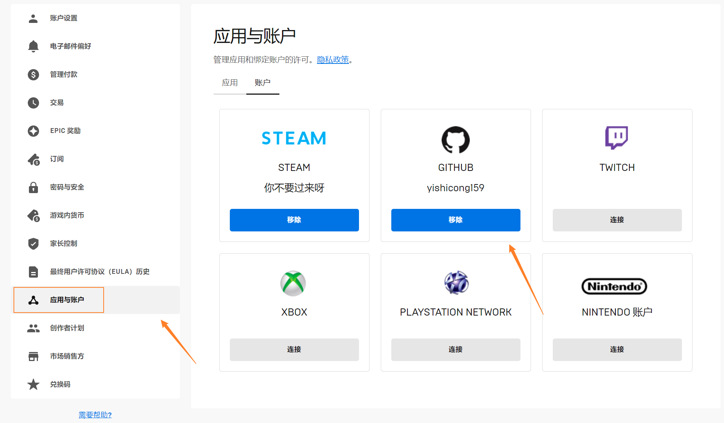Remove the linked GitHub account yishicong159
Viewport: 724px width, 423px height.
click(x=456, y=220)
